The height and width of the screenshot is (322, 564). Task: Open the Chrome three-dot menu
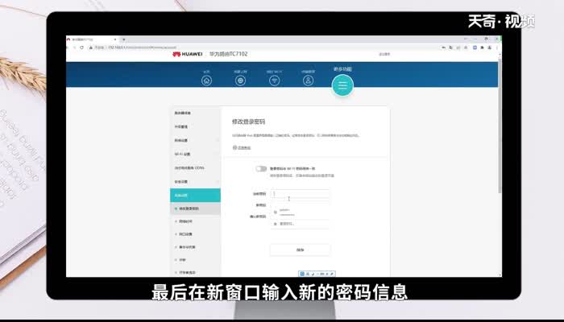click(497, 47)
